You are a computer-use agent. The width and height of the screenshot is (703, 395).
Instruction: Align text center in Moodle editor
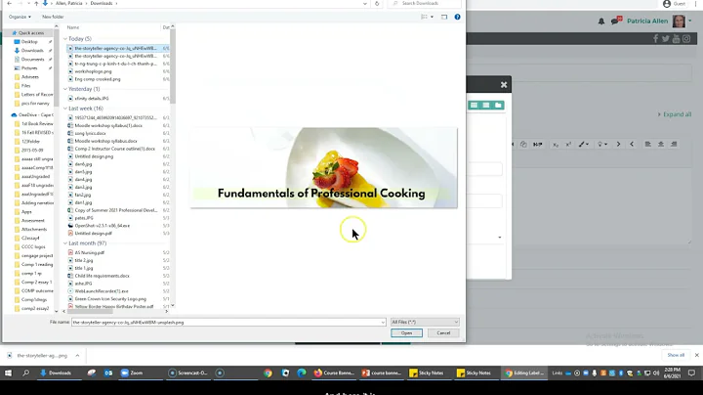tap(661, 145)
